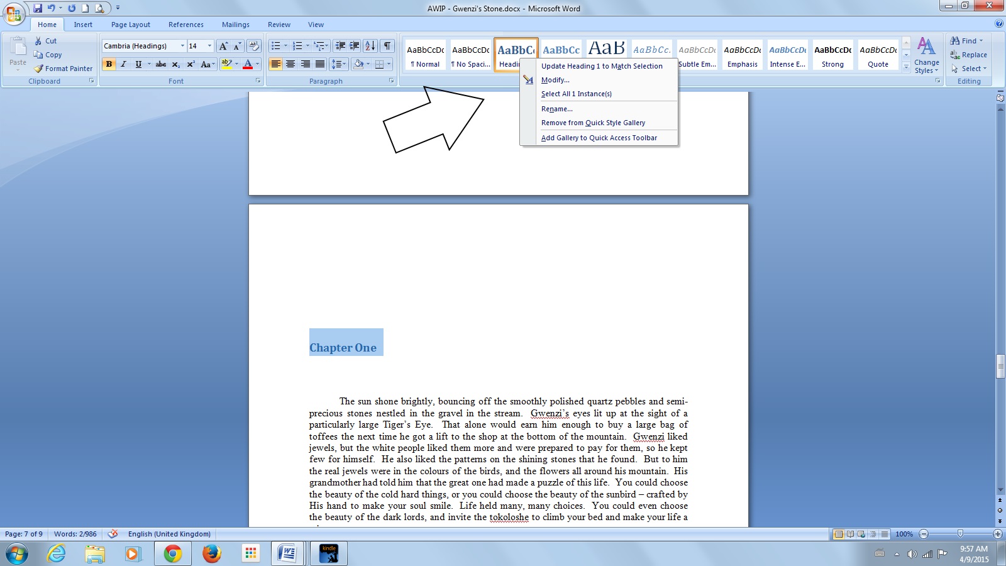Open the font name dropdown

[x=182, y=46]
